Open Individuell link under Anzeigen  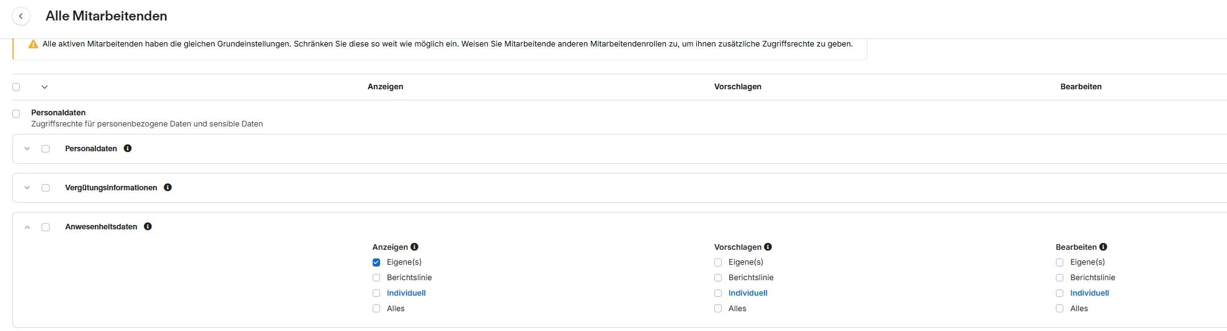(x=406, y=293)
